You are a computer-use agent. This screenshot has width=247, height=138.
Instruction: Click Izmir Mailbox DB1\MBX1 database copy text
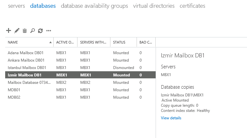[182, 95]
